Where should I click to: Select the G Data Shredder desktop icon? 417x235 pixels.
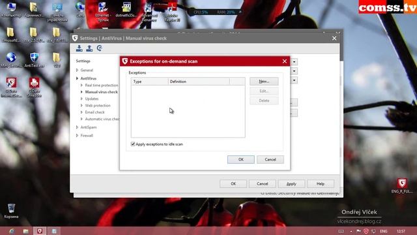[x=35, y=87]
